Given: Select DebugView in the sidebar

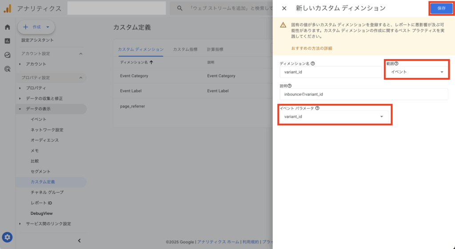Looking at the screenshot, I should tap(41, 213).
